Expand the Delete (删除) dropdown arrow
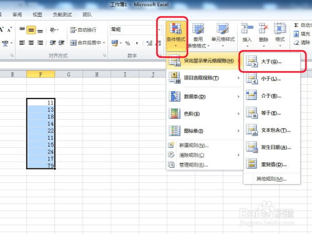Image resolution: width=312 pixels, height=234 pixels. coord(263,46)
